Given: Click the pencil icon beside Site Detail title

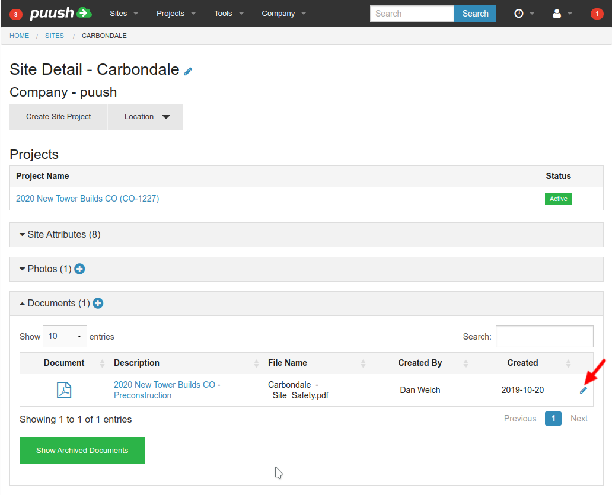Looking at the screenshot, I should click(188, 71).
